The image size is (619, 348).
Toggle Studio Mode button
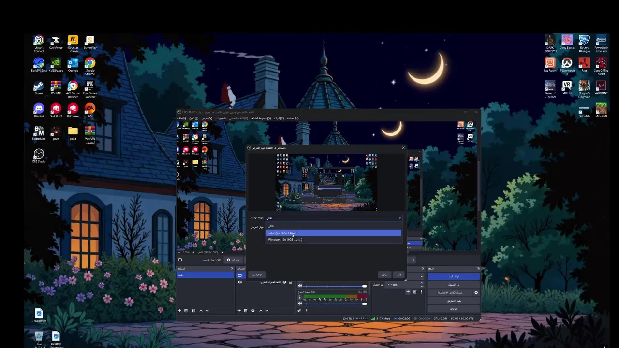pos(454,301)
